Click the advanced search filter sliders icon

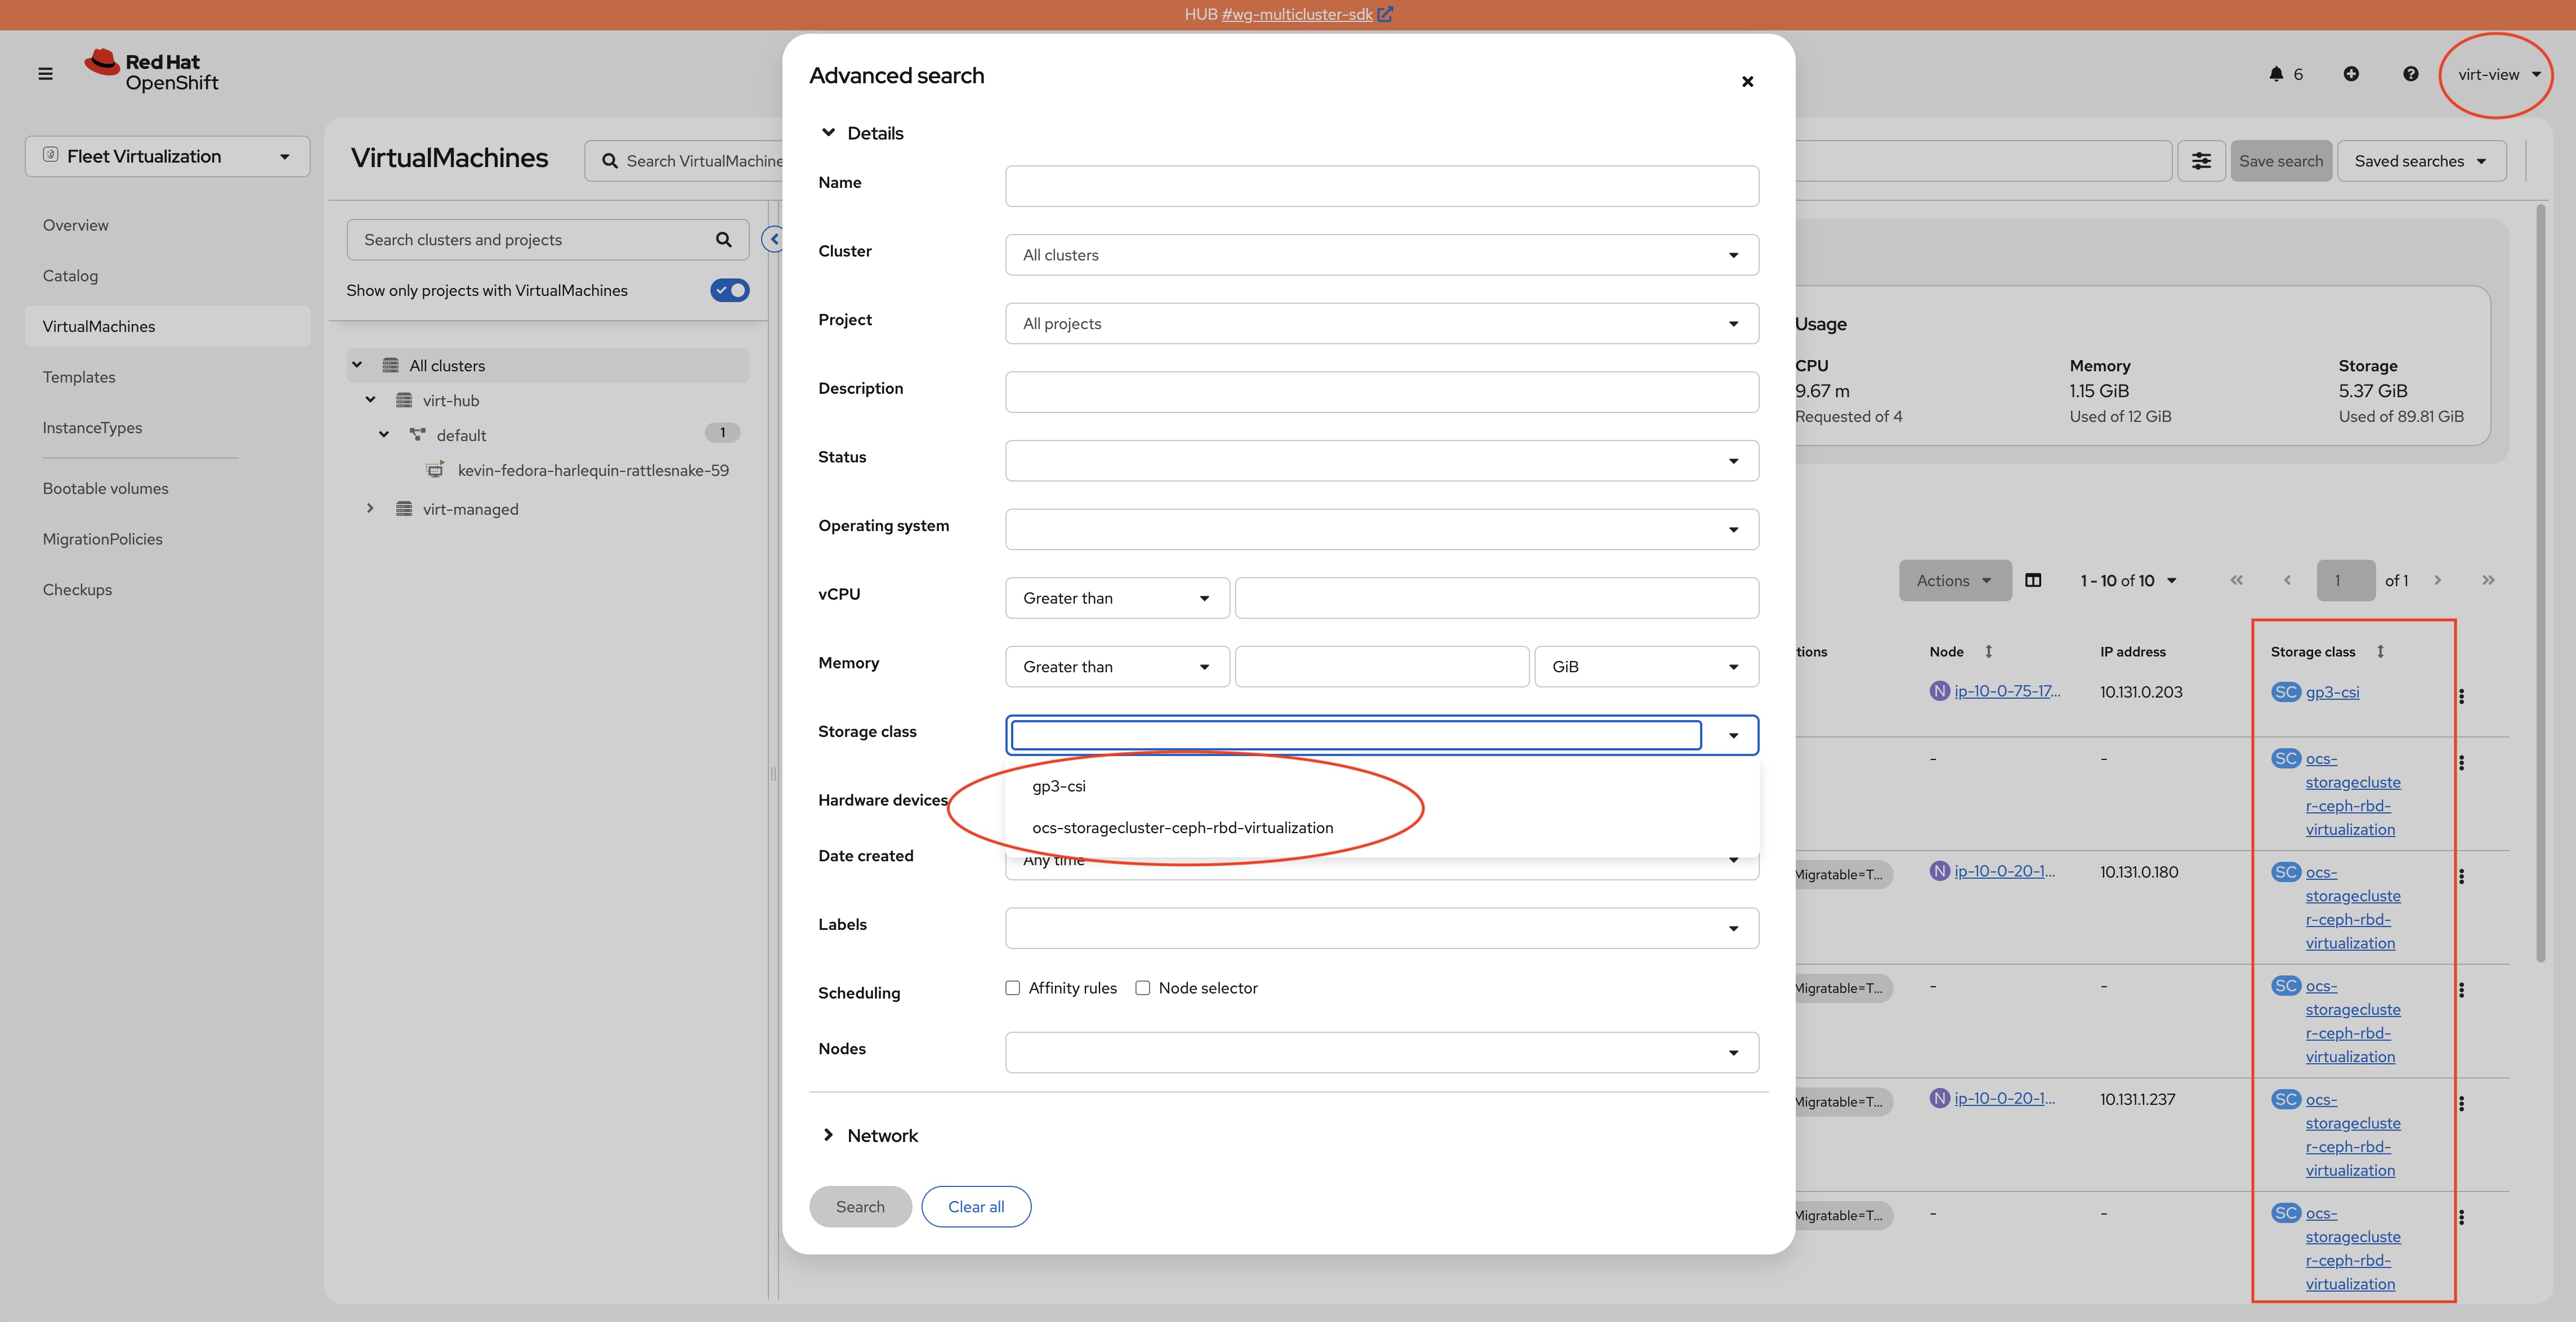2201,161
